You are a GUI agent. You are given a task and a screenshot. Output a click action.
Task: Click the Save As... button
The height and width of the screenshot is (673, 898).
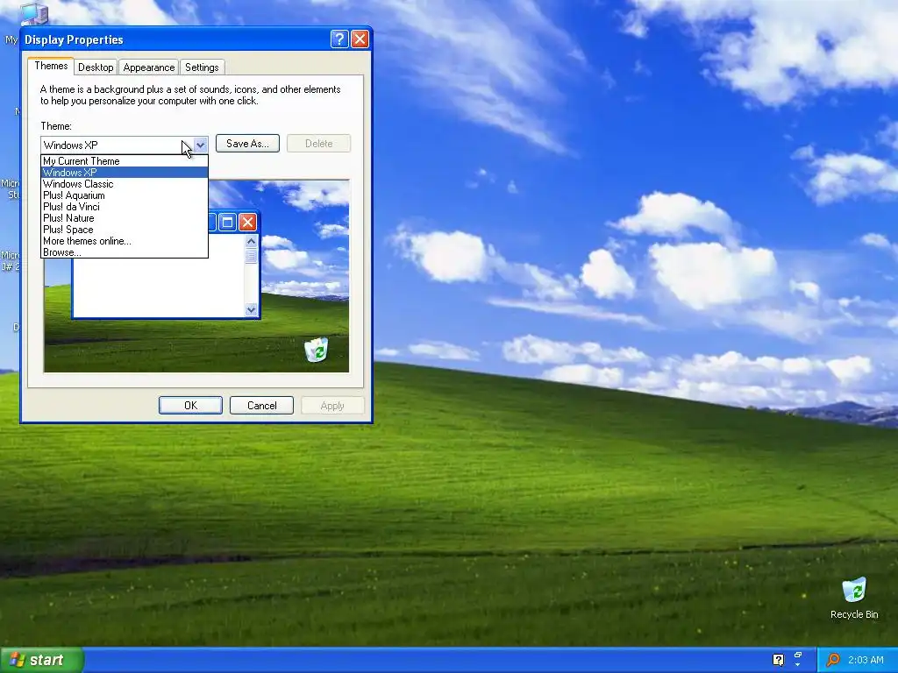pyautogui.click(x=247, y=144)
